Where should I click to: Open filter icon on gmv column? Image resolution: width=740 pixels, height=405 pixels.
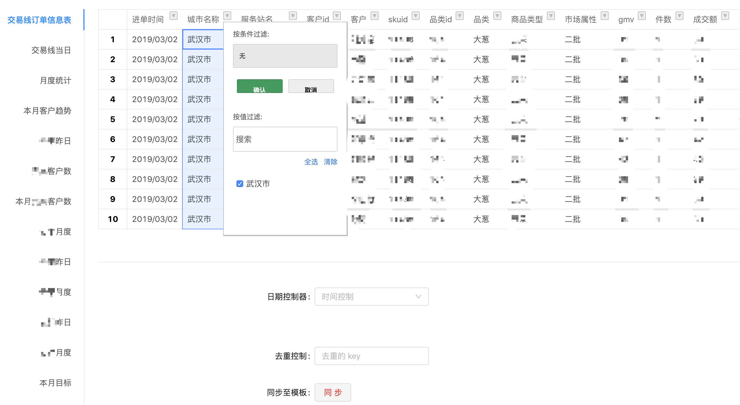pos(642,15)
